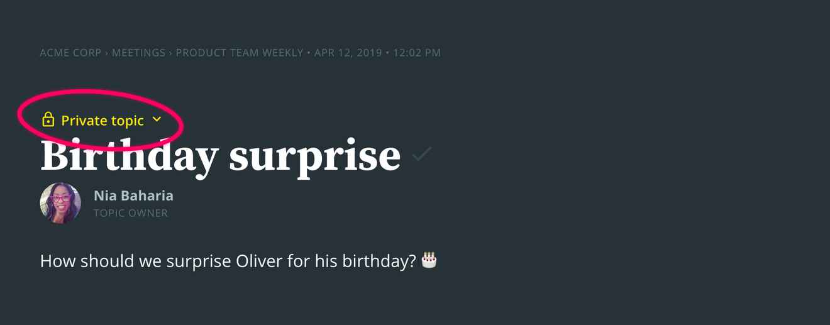Navigate to PRODUCT TEAM WEEKLY meeting
This screenshot has width=830, height=325.
(240, 53)
